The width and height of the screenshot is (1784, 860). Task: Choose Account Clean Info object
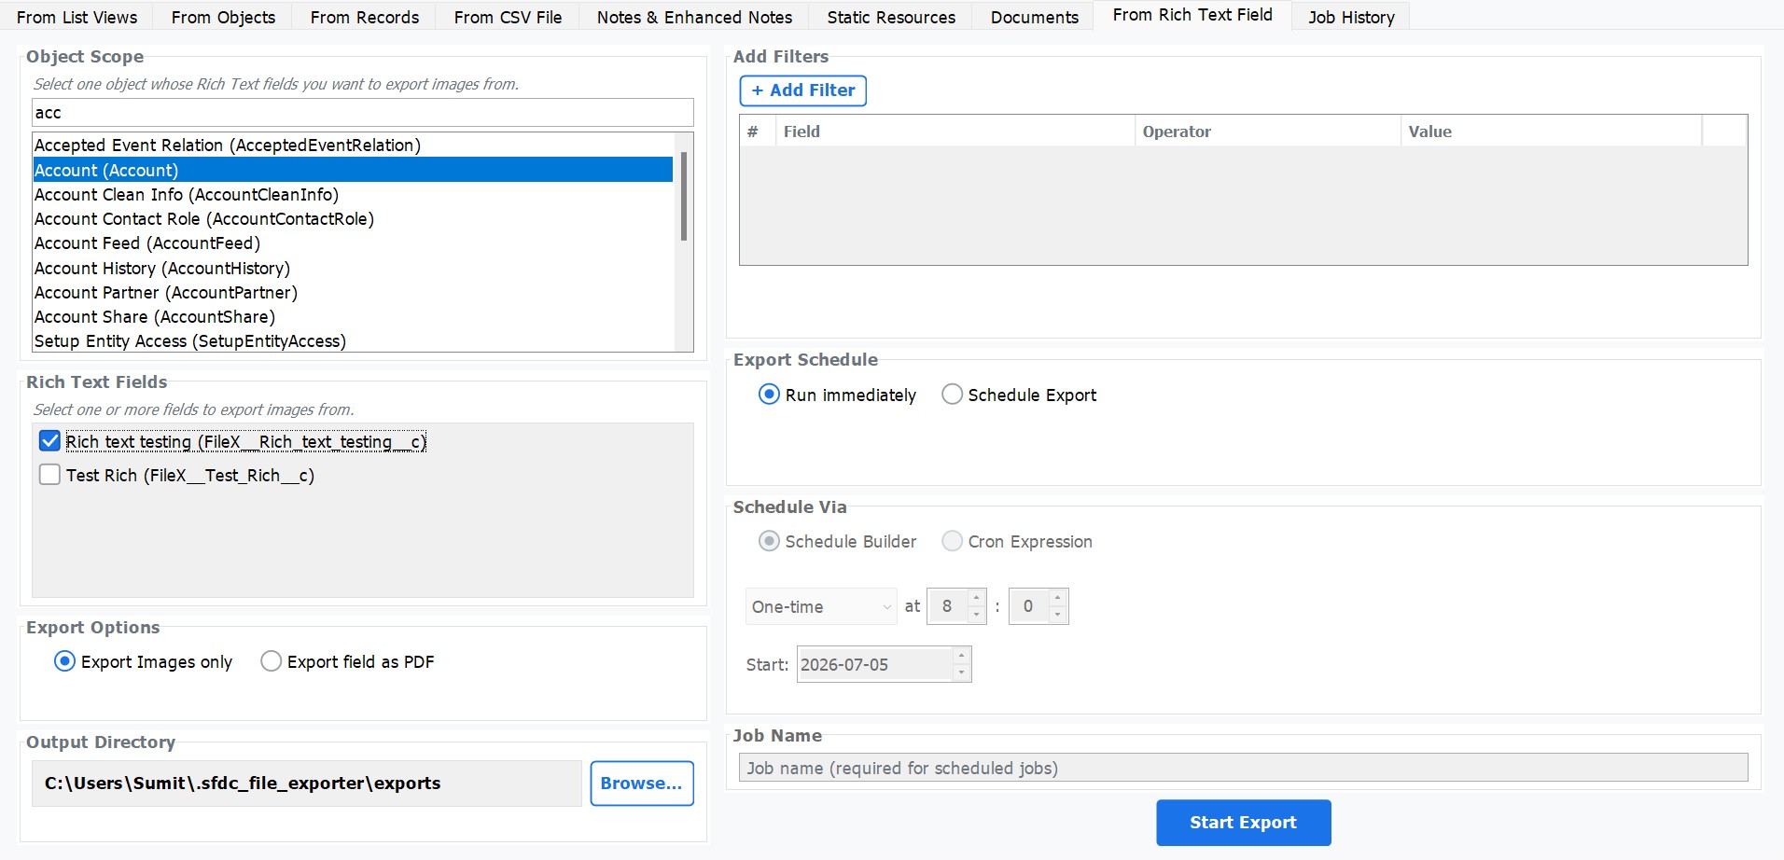coord(353,194)
